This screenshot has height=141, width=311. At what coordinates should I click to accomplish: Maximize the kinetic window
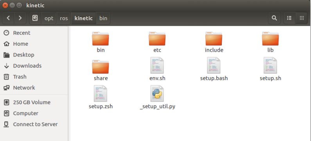click(x=19, y=5)
